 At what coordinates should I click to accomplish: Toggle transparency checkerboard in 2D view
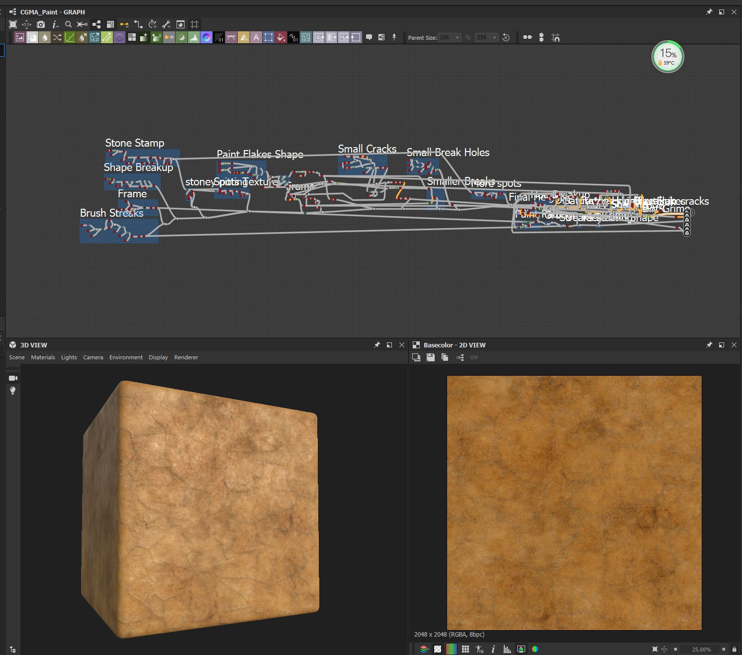tap(438, 649)
